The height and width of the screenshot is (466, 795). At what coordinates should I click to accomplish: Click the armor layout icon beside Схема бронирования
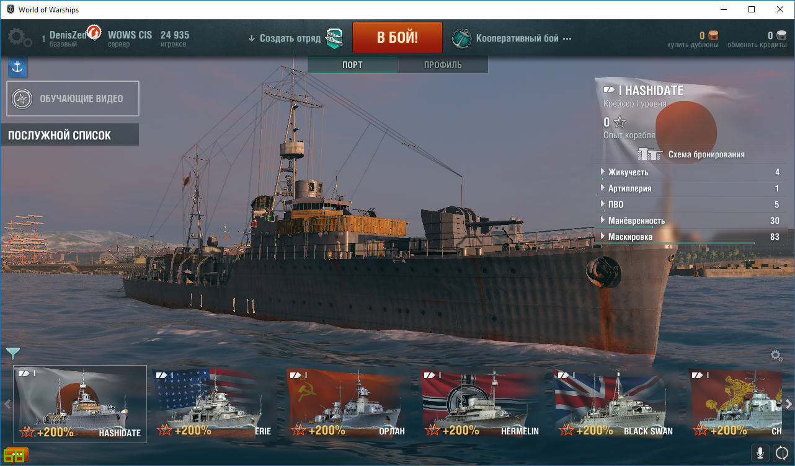point(651,154)
